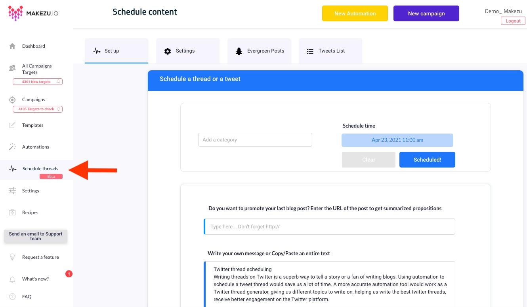The height and width of the screenshot is (307, 527).
Task: Open the Dashboard home icon
Action: [x=12, y=46]
